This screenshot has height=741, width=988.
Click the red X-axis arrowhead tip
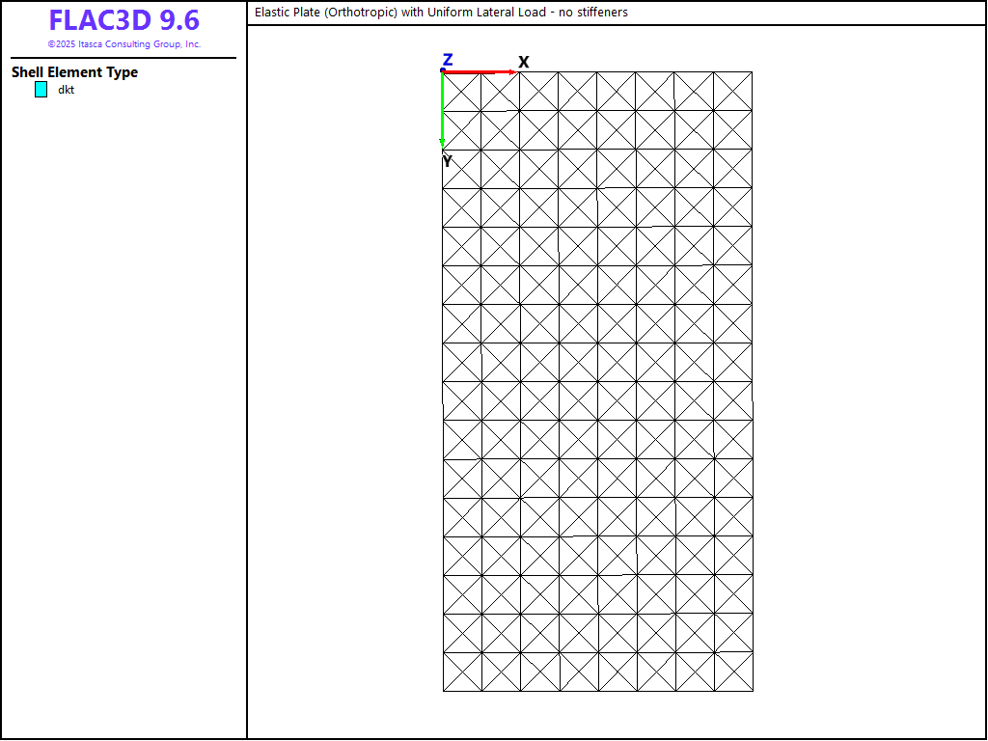tap(515, 72)
